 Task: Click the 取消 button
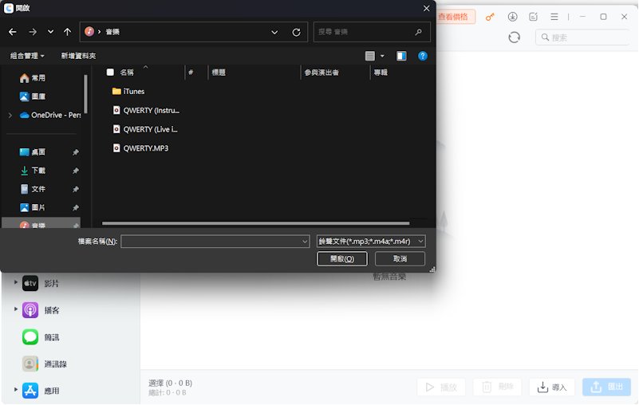(x=400, y=259)
